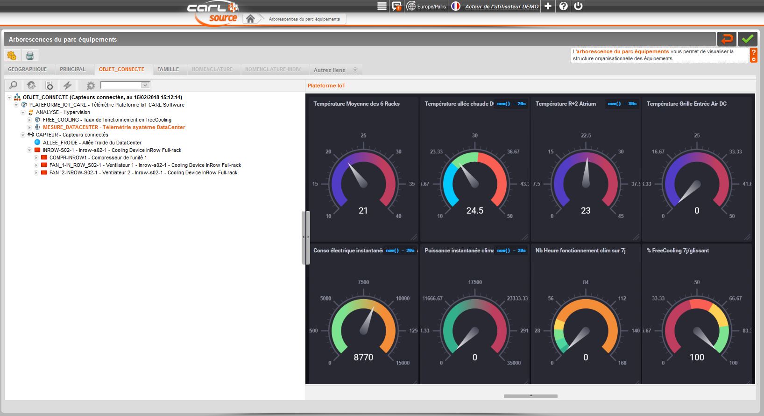
Task: Expand the COMPR-INROW1 compressor node
Action: [36, 158]
